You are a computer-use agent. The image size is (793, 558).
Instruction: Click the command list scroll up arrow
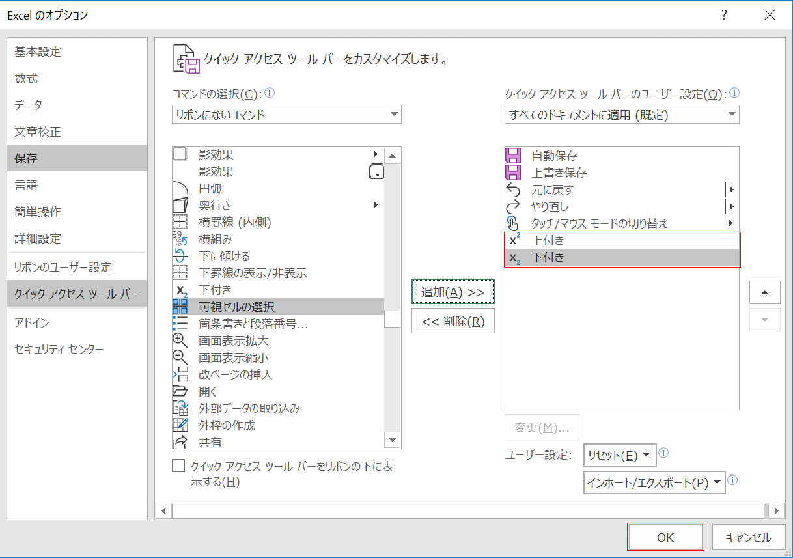[392, 155]
